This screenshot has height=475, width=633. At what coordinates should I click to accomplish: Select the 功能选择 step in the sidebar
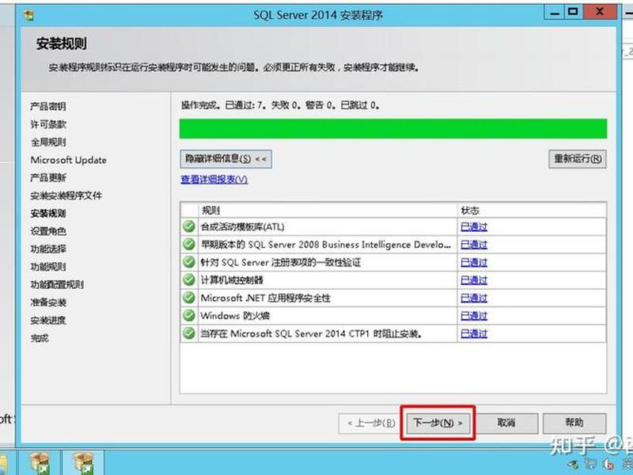[x=48, y=249]
